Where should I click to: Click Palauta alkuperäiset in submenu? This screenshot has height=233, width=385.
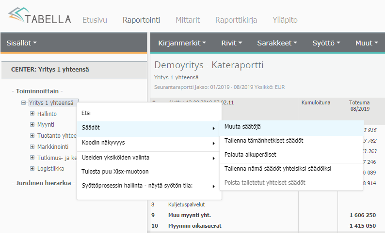coord(250,155)
